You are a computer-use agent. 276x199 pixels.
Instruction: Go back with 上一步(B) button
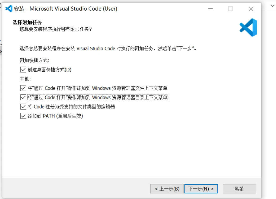(167, 189)
